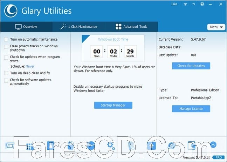Image resolution: width=227 pixels, height=162 pixels.
Task: Enable Turn on automatic maintenance checkbox
Action: pos(6,39)
